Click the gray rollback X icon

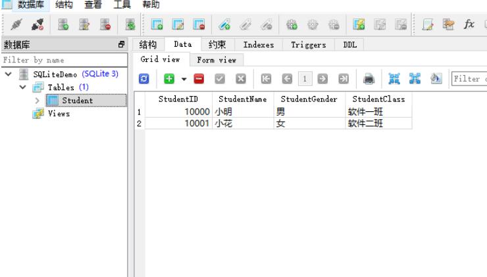click(241, 79)
